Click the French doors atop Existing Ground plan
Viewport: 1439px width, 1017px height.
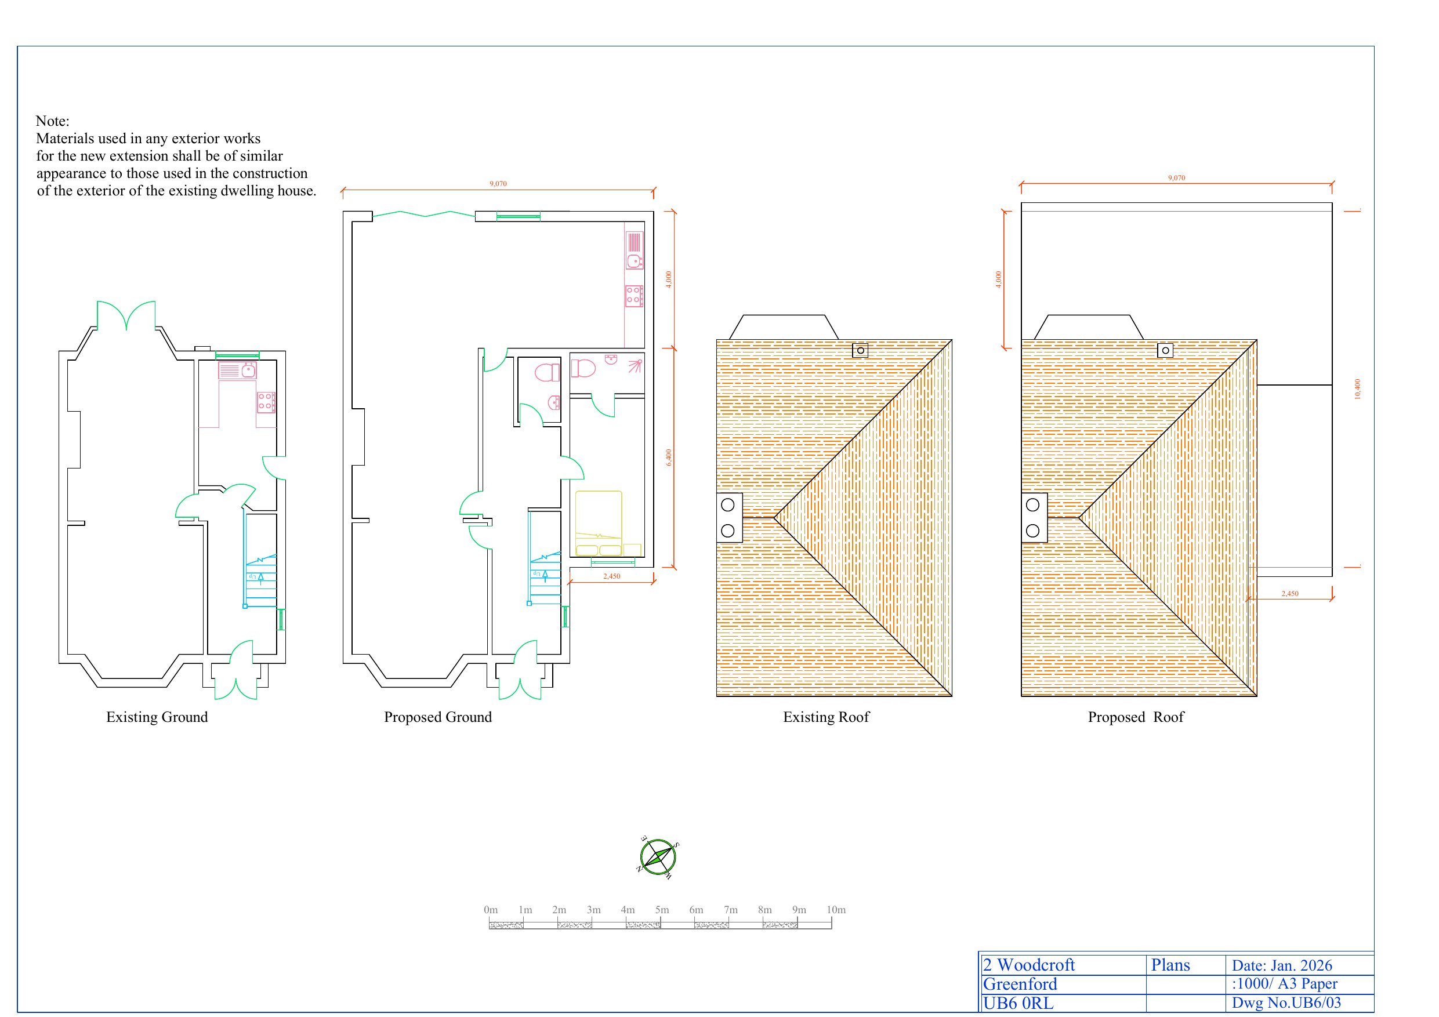pyautogui.click(x=126, y=315)
